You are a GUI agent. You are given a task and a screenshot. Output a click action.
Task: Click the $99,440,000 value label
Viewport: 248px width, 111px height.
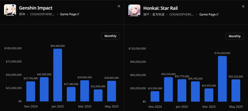coord(58,46)
